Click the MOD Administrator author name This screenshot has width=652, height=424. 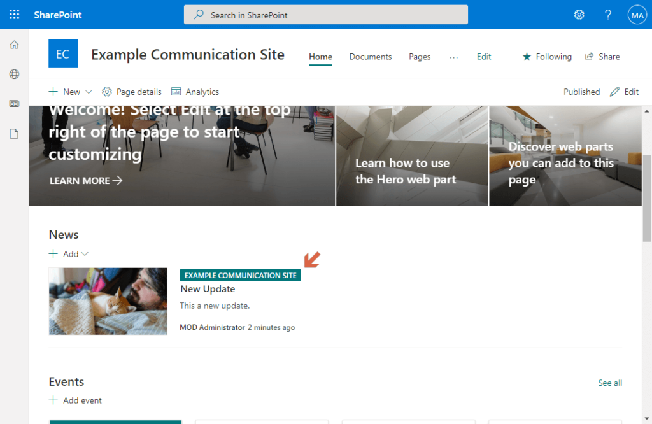[x=212, y=327]
